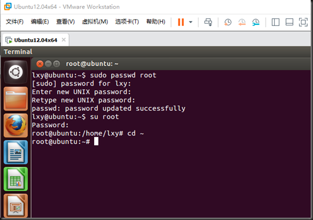
Task: Open the 帮助(H) menu
Action: point(156,21)
